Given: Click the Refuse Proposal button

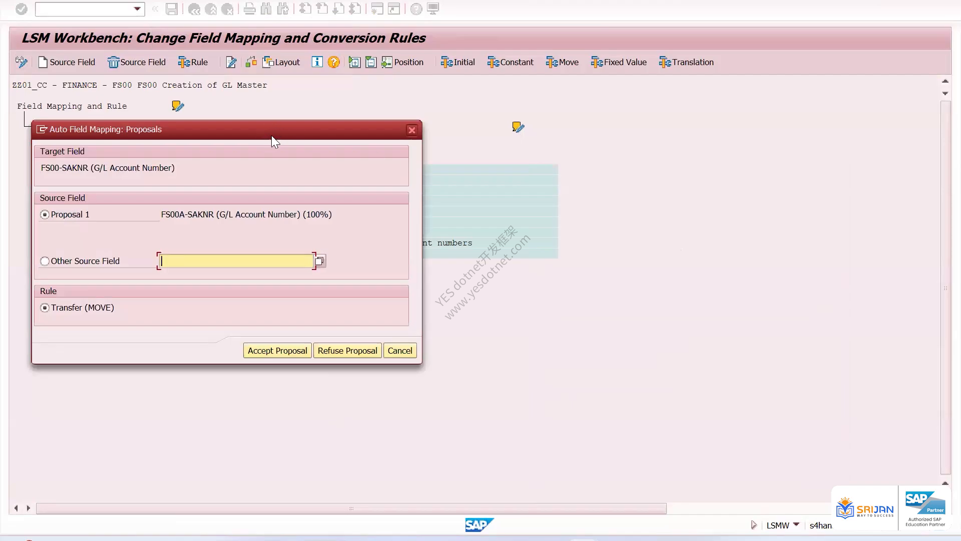Looking at the screenshot, I should click(347, 351).
